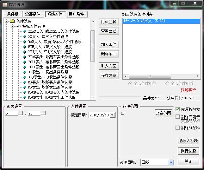
Task: Select MA卖出 均线卖出条件选股 item
Action: click(50, 88)
